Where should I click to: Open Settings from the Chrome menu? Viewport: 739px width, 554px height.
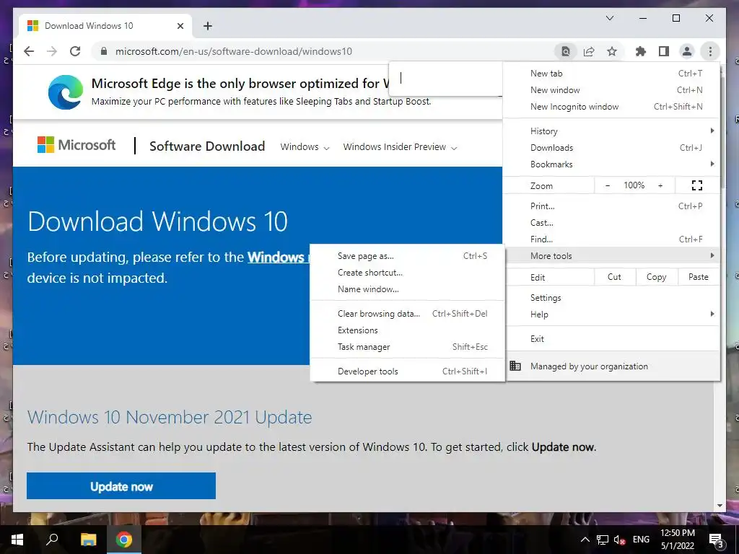click(x=611, y=298)
